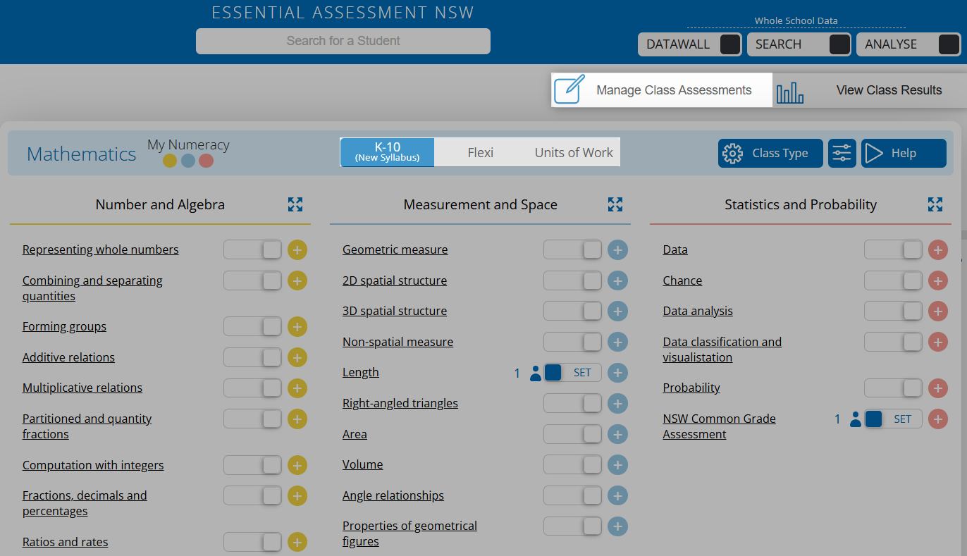Toggle the Forming groups assessment switch

coord(252,326)
